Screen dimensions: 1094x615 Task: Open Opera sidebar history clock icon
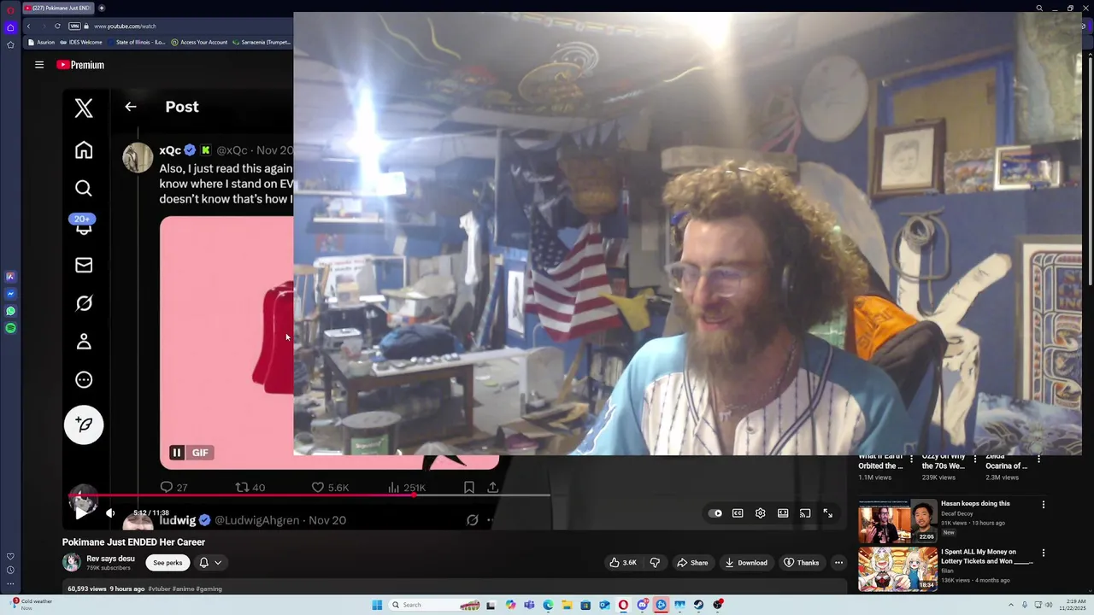(x=10, y=570)
